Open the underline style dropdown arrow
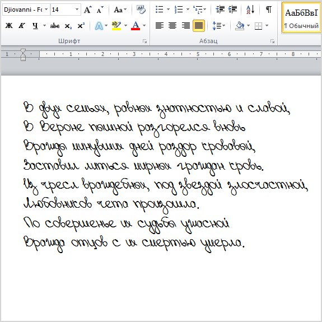Image resolution: width=322 pixels, height=322 pixels. pyautogui.click(x=44, y=26)
